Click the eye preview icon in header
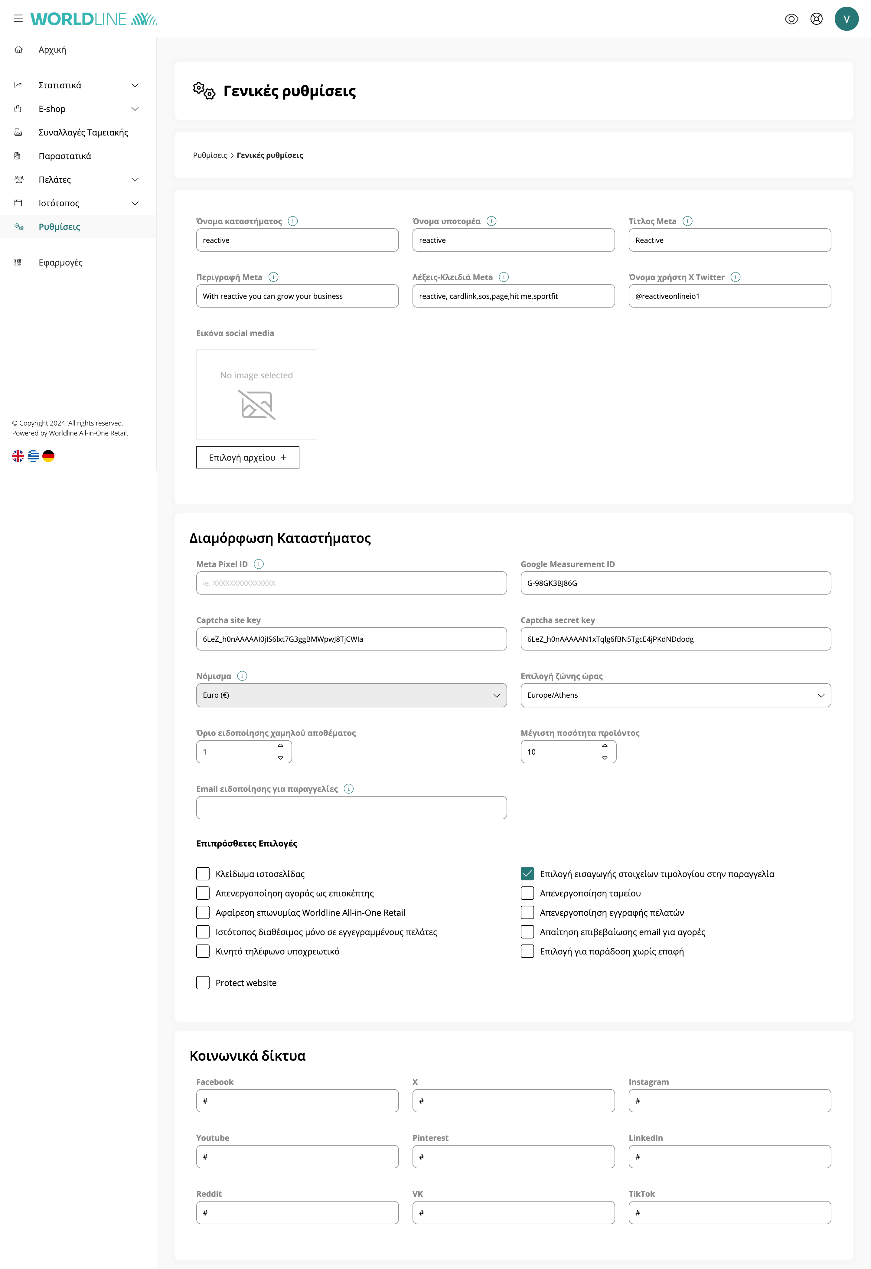The width and height of the screenshot is (871, 1269). point(791,19)
